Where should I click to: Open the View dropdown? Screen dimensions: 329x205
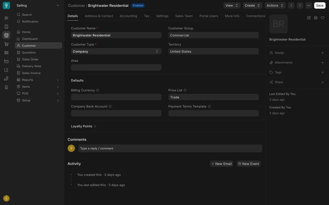(x=232, y=5)
